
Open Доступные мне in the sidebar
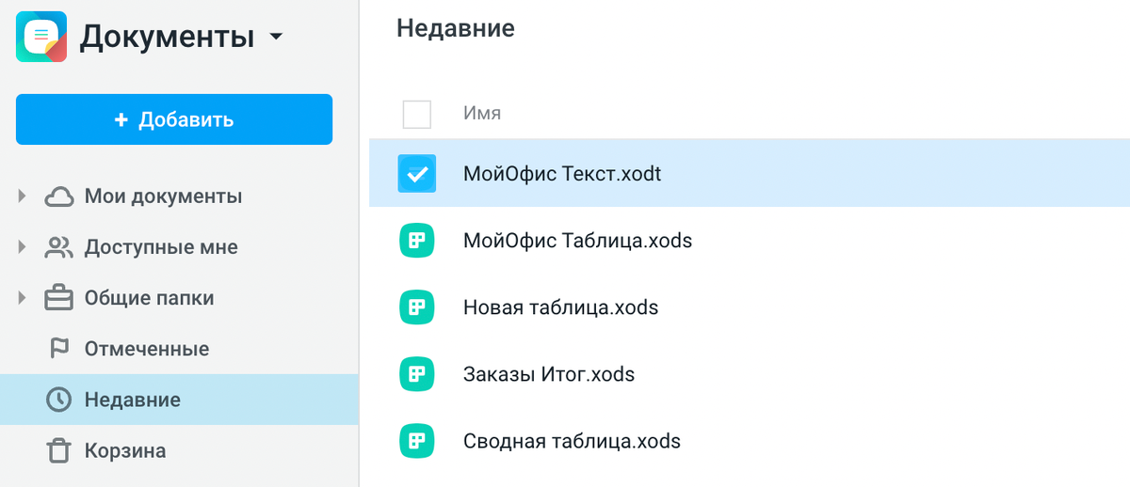[x=161, y=247]
